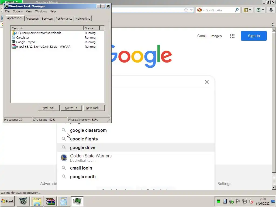Switch to the Services tab
The image size is (276, 207).
(47, 19)
